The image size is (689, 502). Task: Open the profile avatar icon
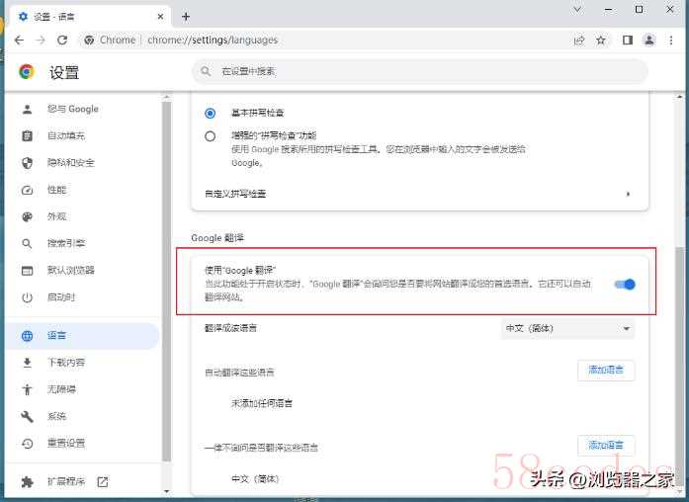click(649, 41)
